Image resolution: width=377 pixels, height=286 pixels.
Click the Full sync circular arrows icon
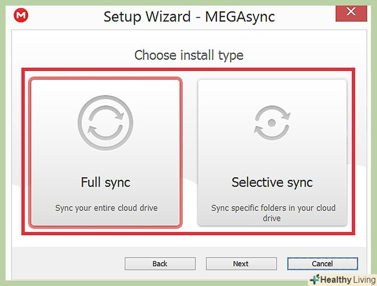(106, 123)
